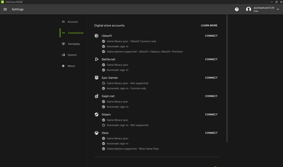This screenshot has height=167, width=283.
Task: Select the Connections settings section
Action: pyautogui.click(x=75, y=33)
